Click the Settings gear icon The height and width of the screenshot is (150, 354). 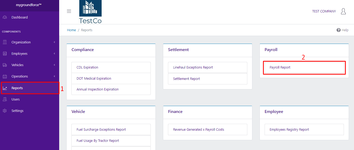(x=5, y=111)
